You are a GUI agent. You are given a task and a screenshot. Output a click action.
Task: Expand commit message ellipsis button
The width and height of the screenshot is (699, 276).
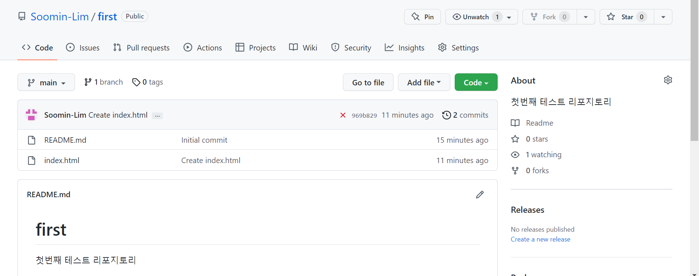point(157,115)
